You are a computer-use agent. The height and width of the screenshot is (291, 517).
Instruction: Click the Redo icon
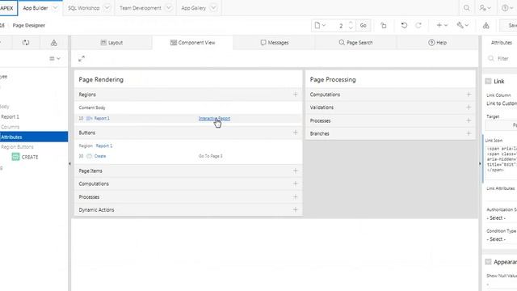pos(418,25)
